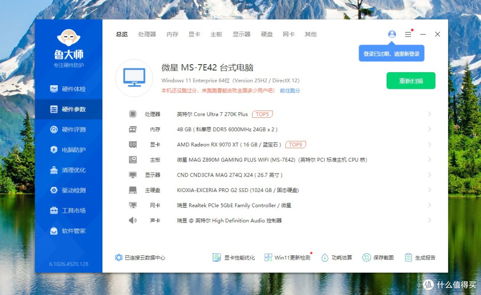Click the KIOXIA-EXCERIA PRO G2 SSD text
This screenshot has height=295, width=481.
pos(238,190)
